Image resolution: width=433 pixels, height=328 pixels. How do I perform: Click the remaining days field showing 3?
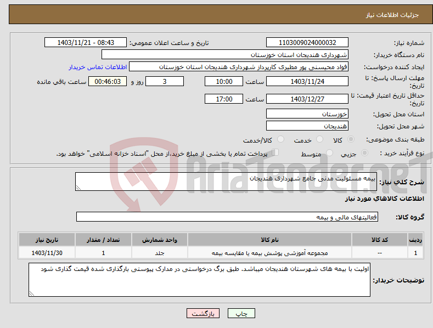click(x=165, y=81)
